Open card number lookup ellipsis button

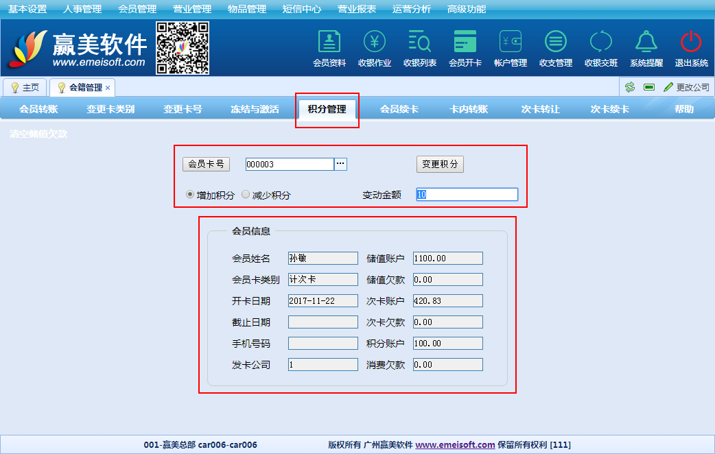click(x=341, y=164)
